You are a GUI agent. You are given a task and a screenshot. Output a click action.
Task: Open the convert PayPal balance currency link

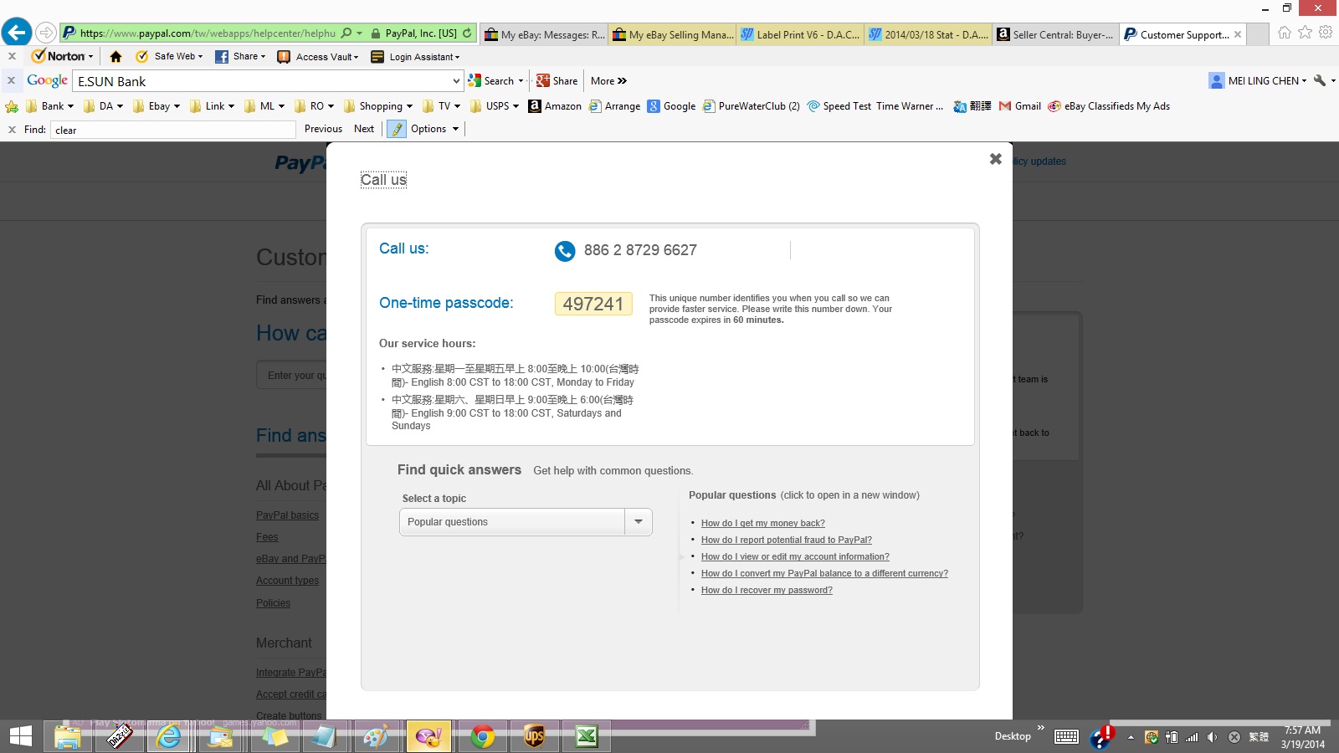pyautogui.click(x=824, y=573)
